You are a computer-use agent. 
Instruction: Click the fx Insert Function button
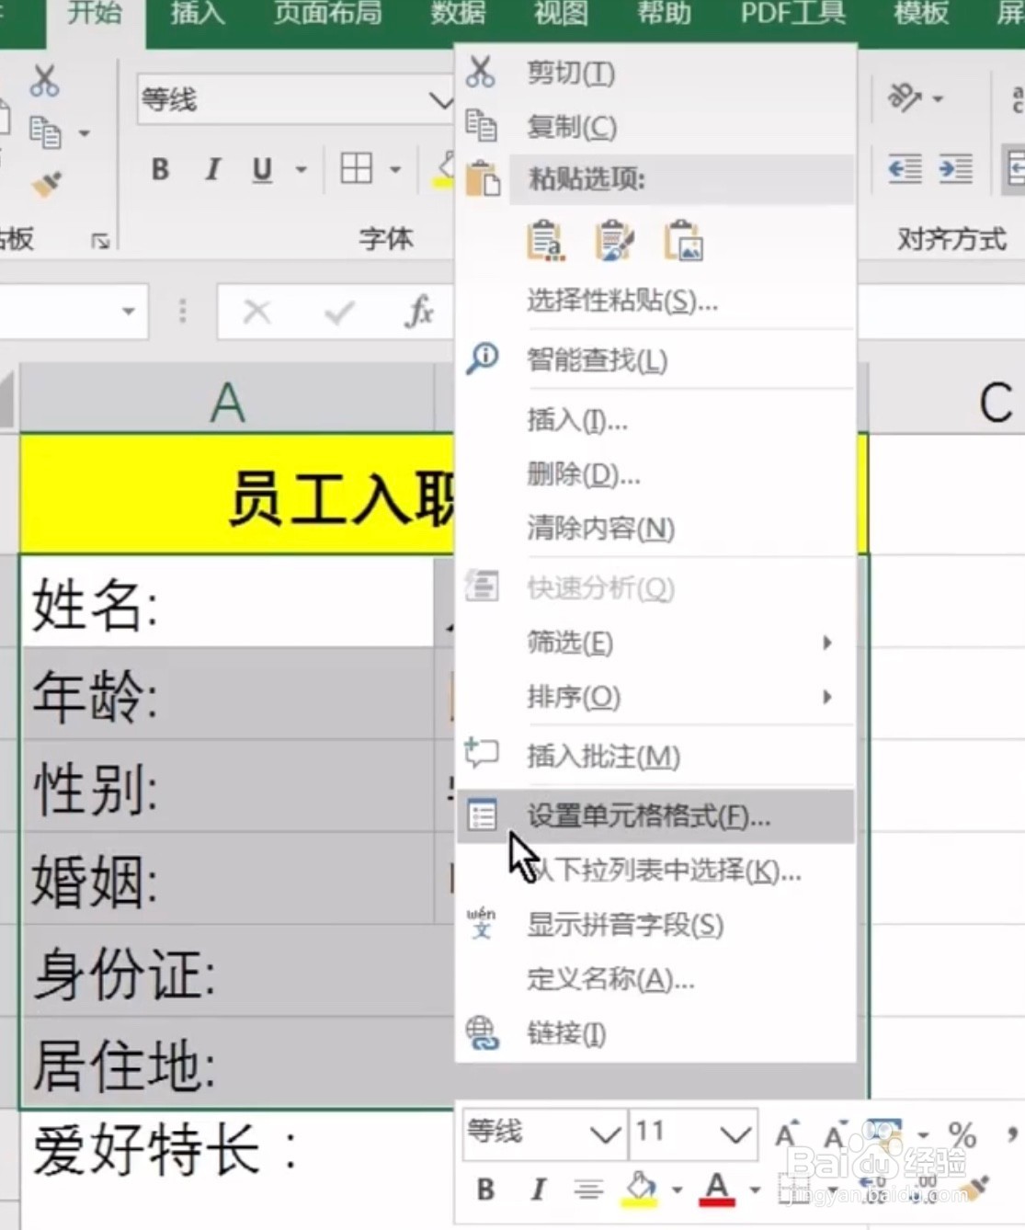point(421,312)
